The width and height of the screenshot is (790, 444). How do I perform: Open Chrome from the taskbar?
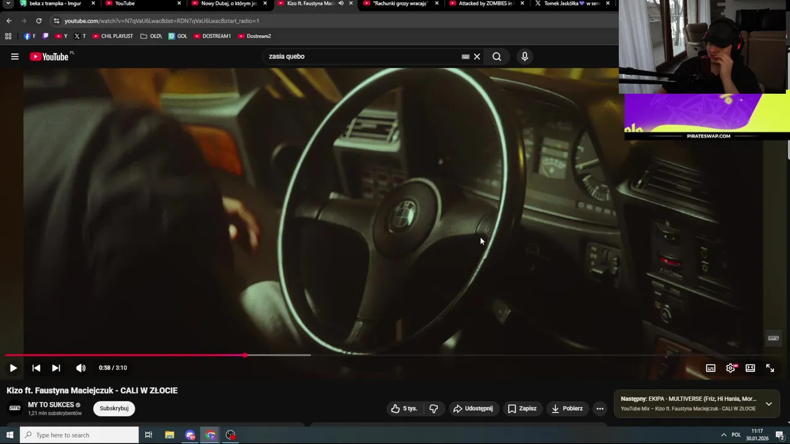pyautogui.click(x=210, y=435)
